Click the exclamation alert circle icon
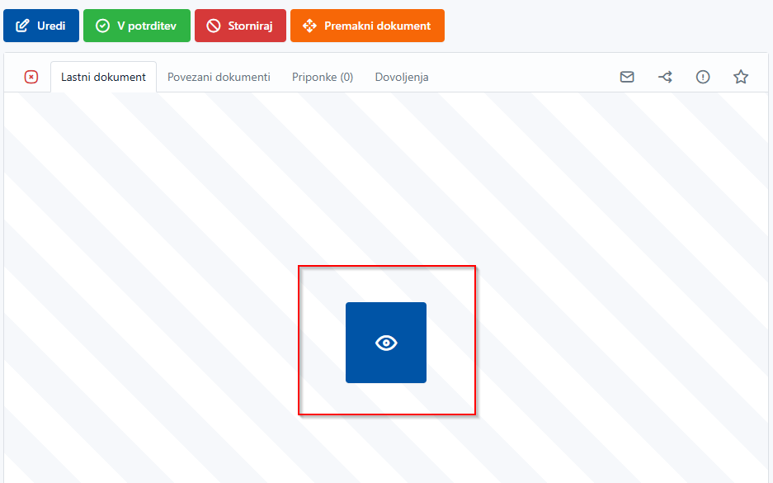The image size is (773, 483). click(x=703, y=77)
